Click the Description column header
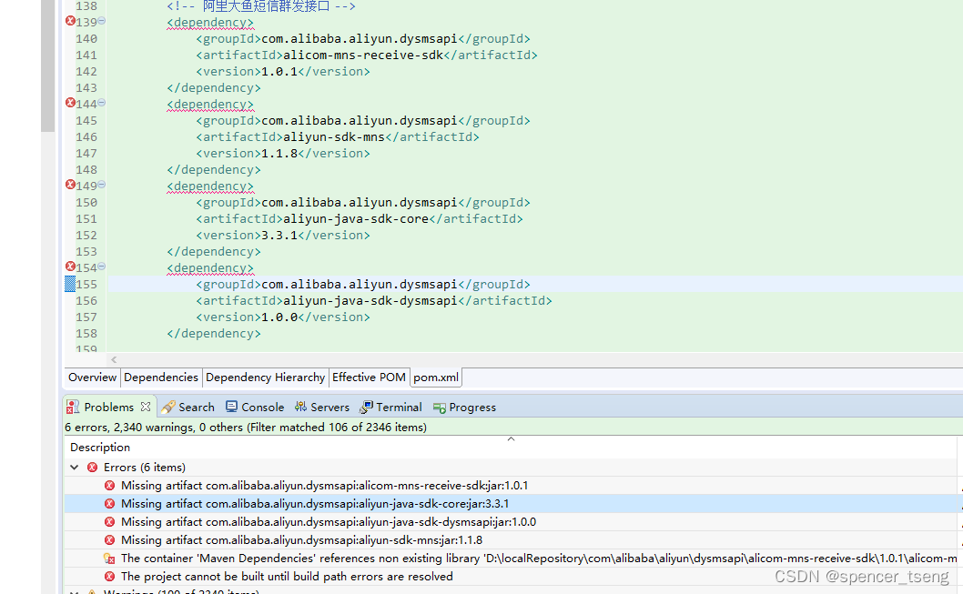The height and width of the screenshot is (594, 963). tap(99, 447)
